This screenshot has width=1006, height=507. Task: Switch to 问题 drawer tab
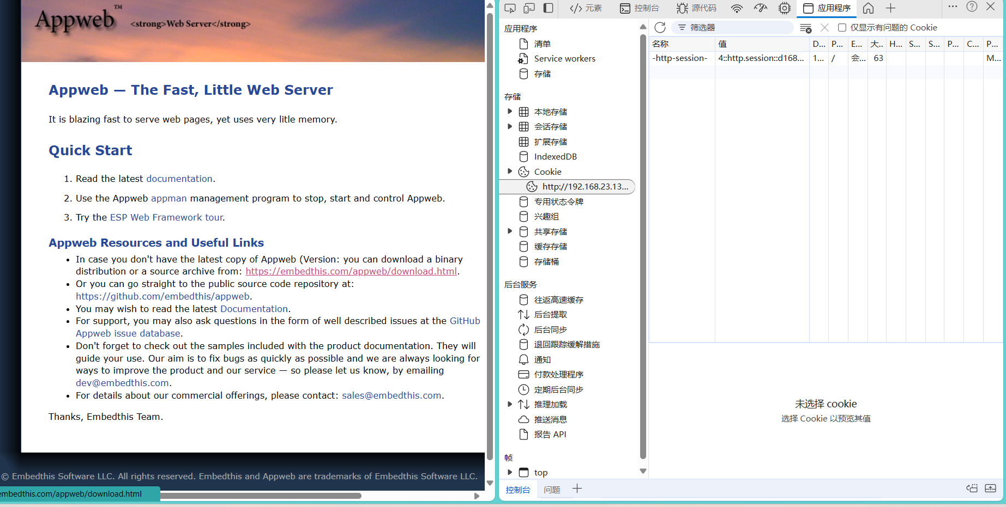(552, 490)
